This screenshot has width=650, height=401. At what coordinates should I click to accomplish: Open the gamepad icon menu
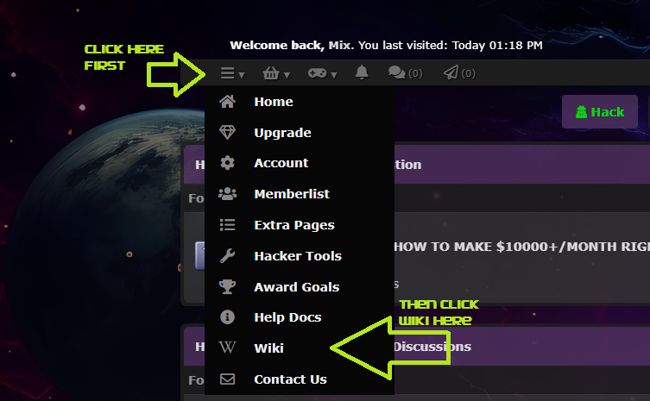(317, 73)
